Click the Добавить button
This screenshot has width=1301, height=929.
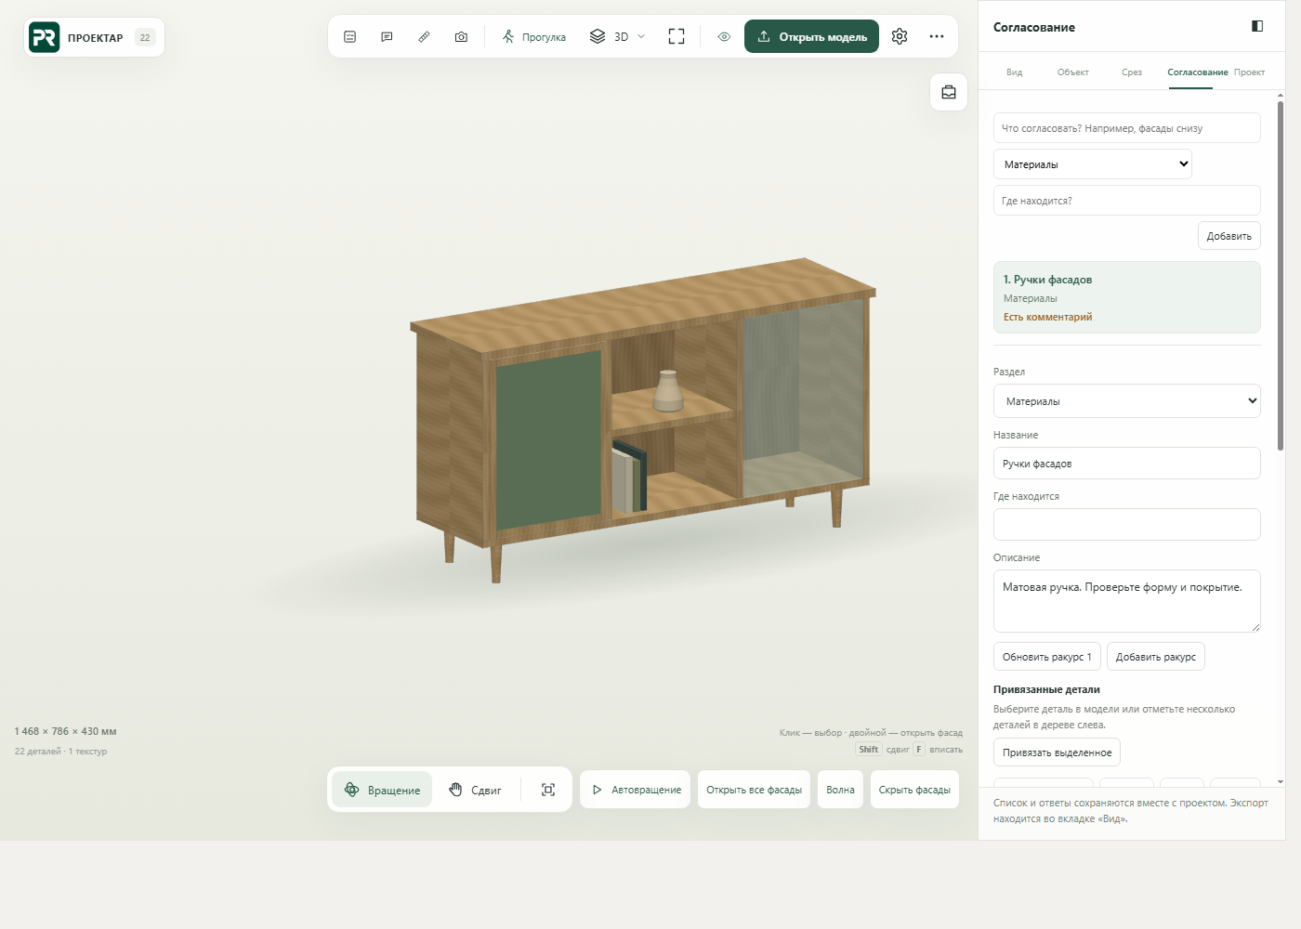click(x=1229, y=236)
